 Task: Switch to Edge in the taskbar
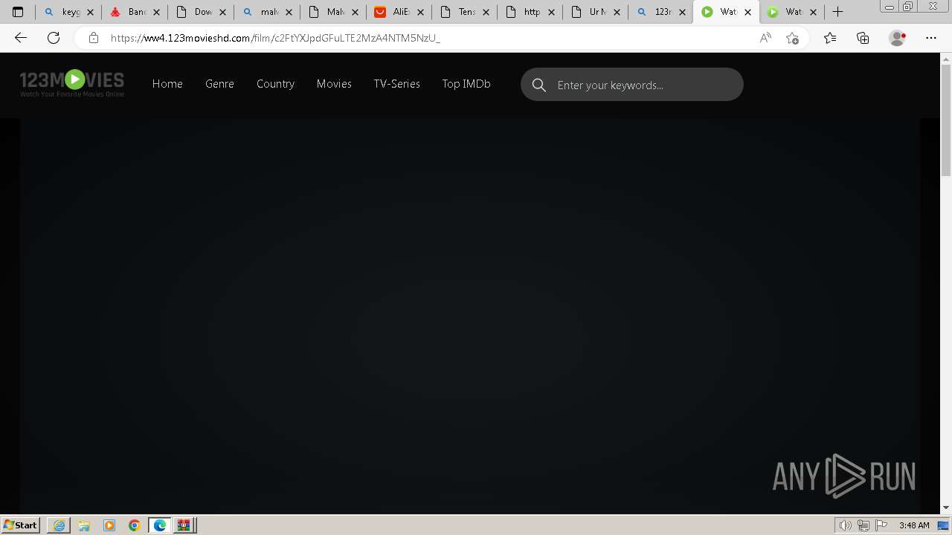coord(160,525)
